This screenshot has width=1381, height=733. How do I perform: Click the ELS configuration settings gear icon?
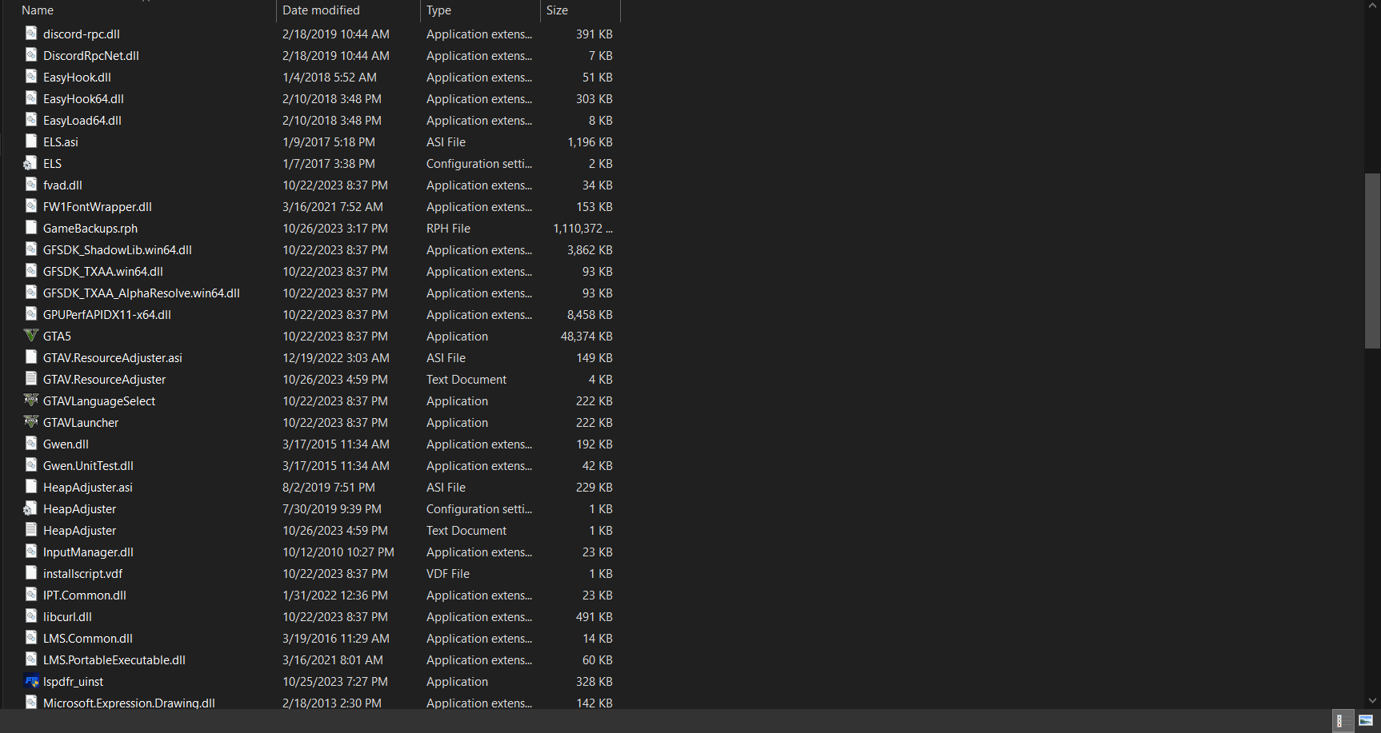tap(30, 163)
